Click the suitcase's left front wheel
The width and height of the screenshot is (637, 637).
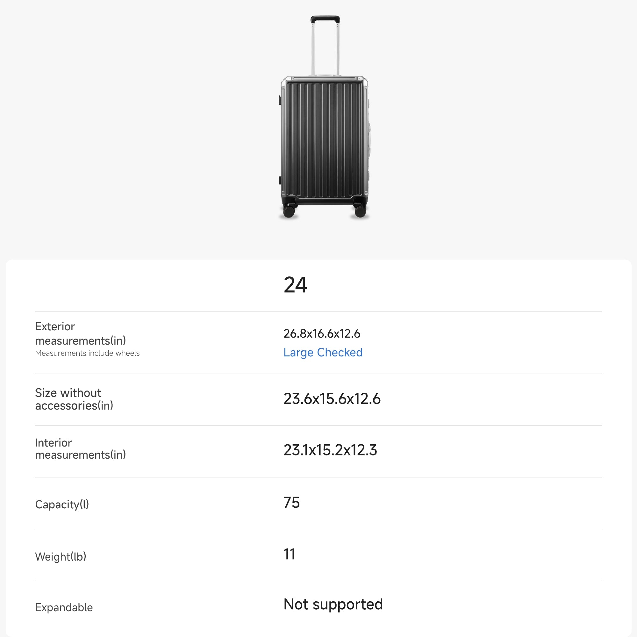tap(289, 211)
